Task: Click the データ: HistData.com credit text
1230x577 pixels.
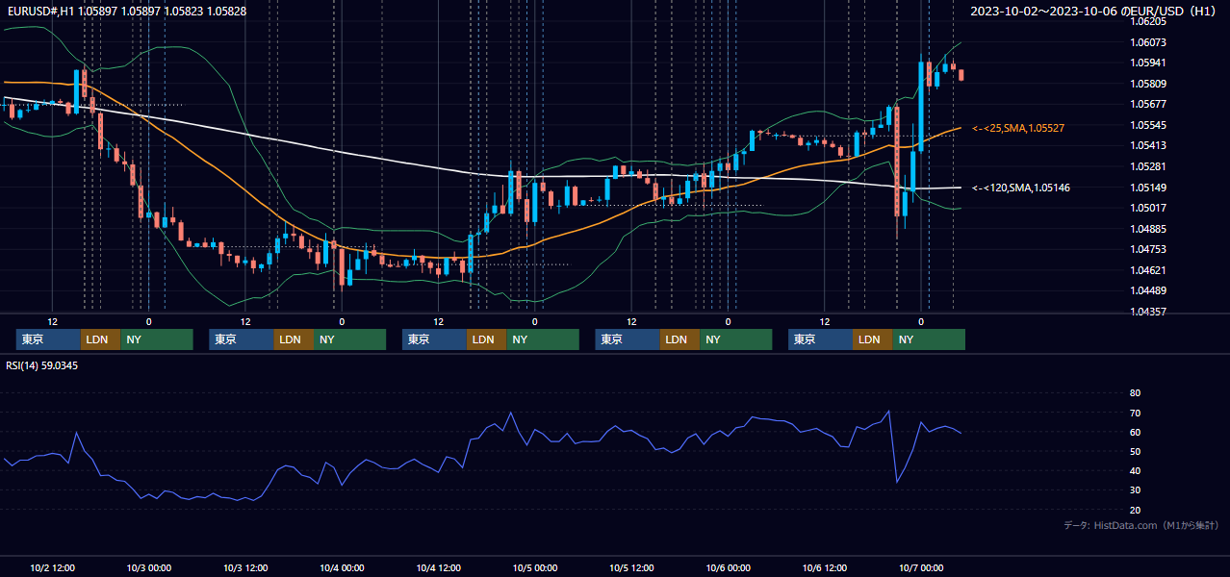Action: 1141,525
